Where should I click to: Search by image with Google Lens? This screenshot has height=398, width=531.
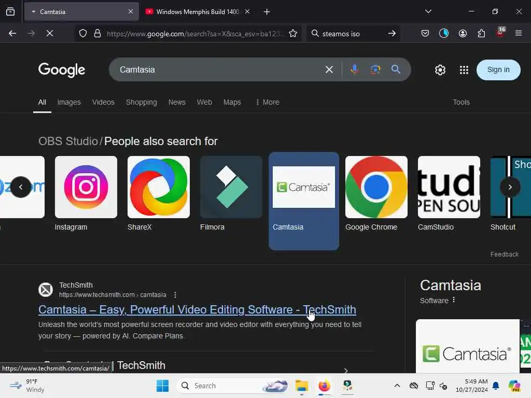[x=375, y=70]
